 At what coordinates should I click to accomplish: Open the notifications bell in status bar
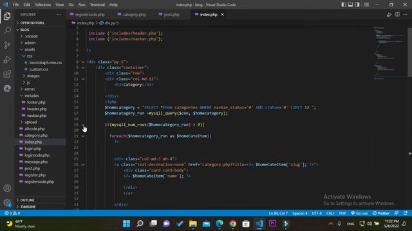coord(406,213)
